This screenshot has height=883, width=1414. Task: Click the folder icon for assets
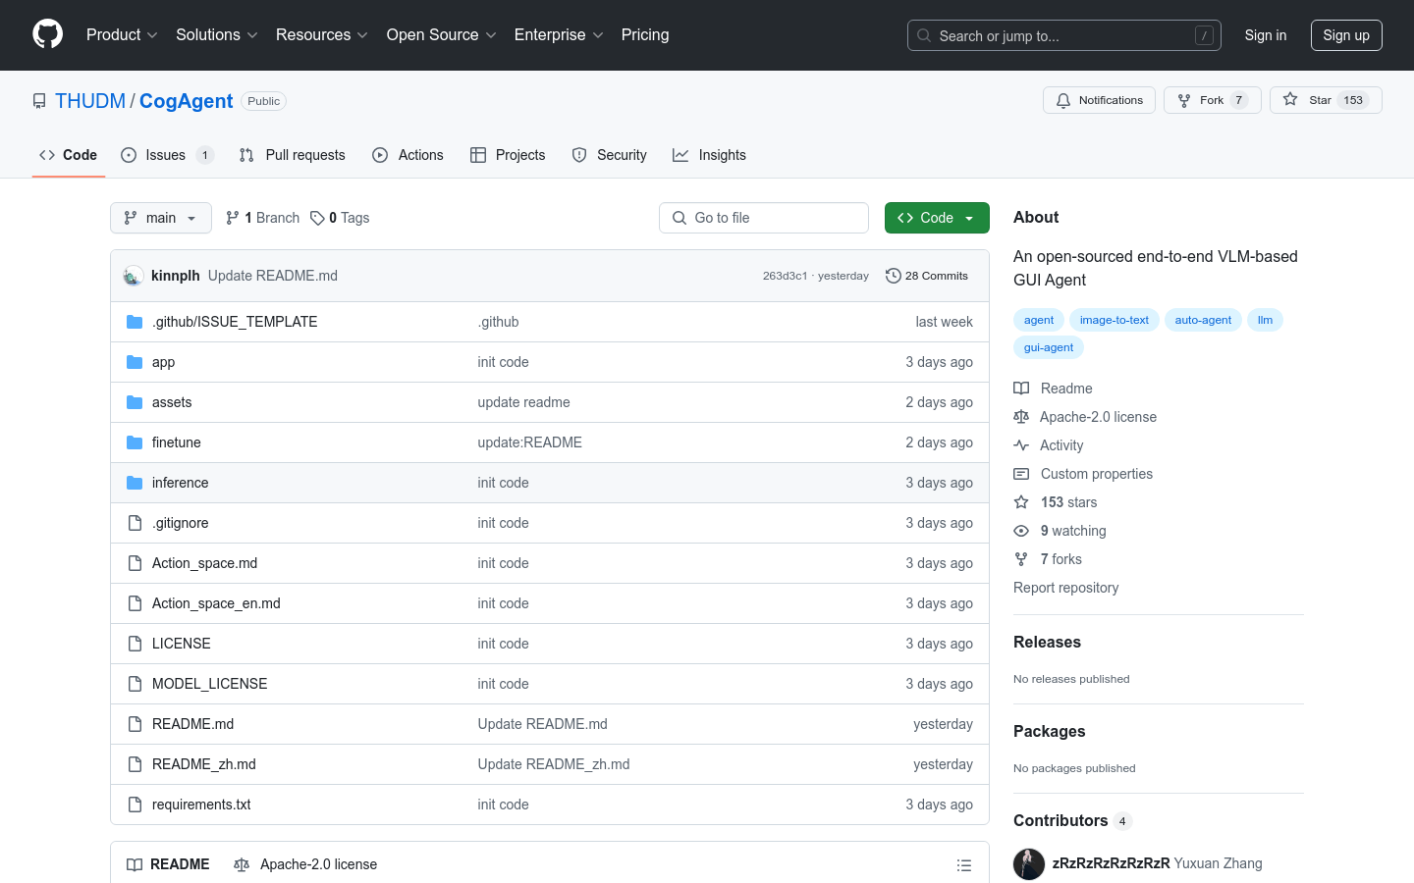[x=135, y=402]
